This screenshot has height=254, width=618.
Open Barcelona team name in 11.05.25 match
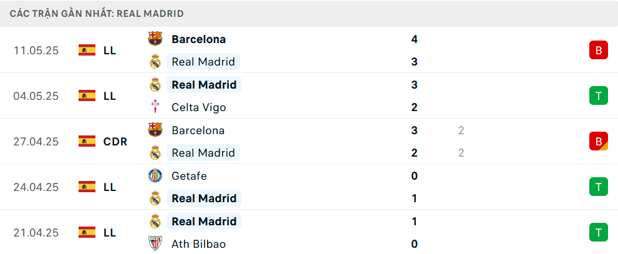tap(199, 39)
